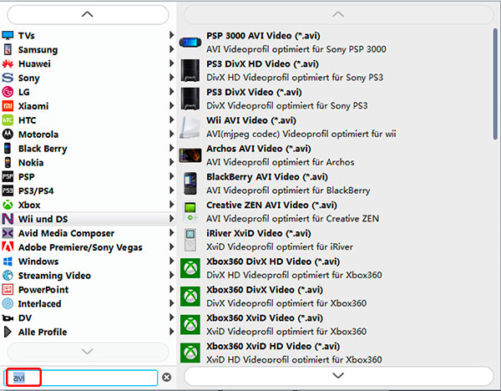Click the PS3/PS4 category icon
This screenshot has width=501, height=391.
tap(8, 190)
